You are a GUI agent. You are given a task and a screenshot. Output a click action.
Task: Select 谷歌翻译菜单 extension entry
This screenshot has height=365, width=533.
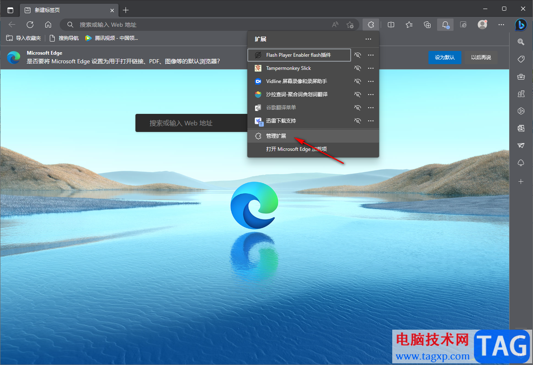pyautogui.click(x=299, y=108)
